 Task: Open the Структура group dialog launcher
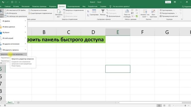tap(182, 19)
